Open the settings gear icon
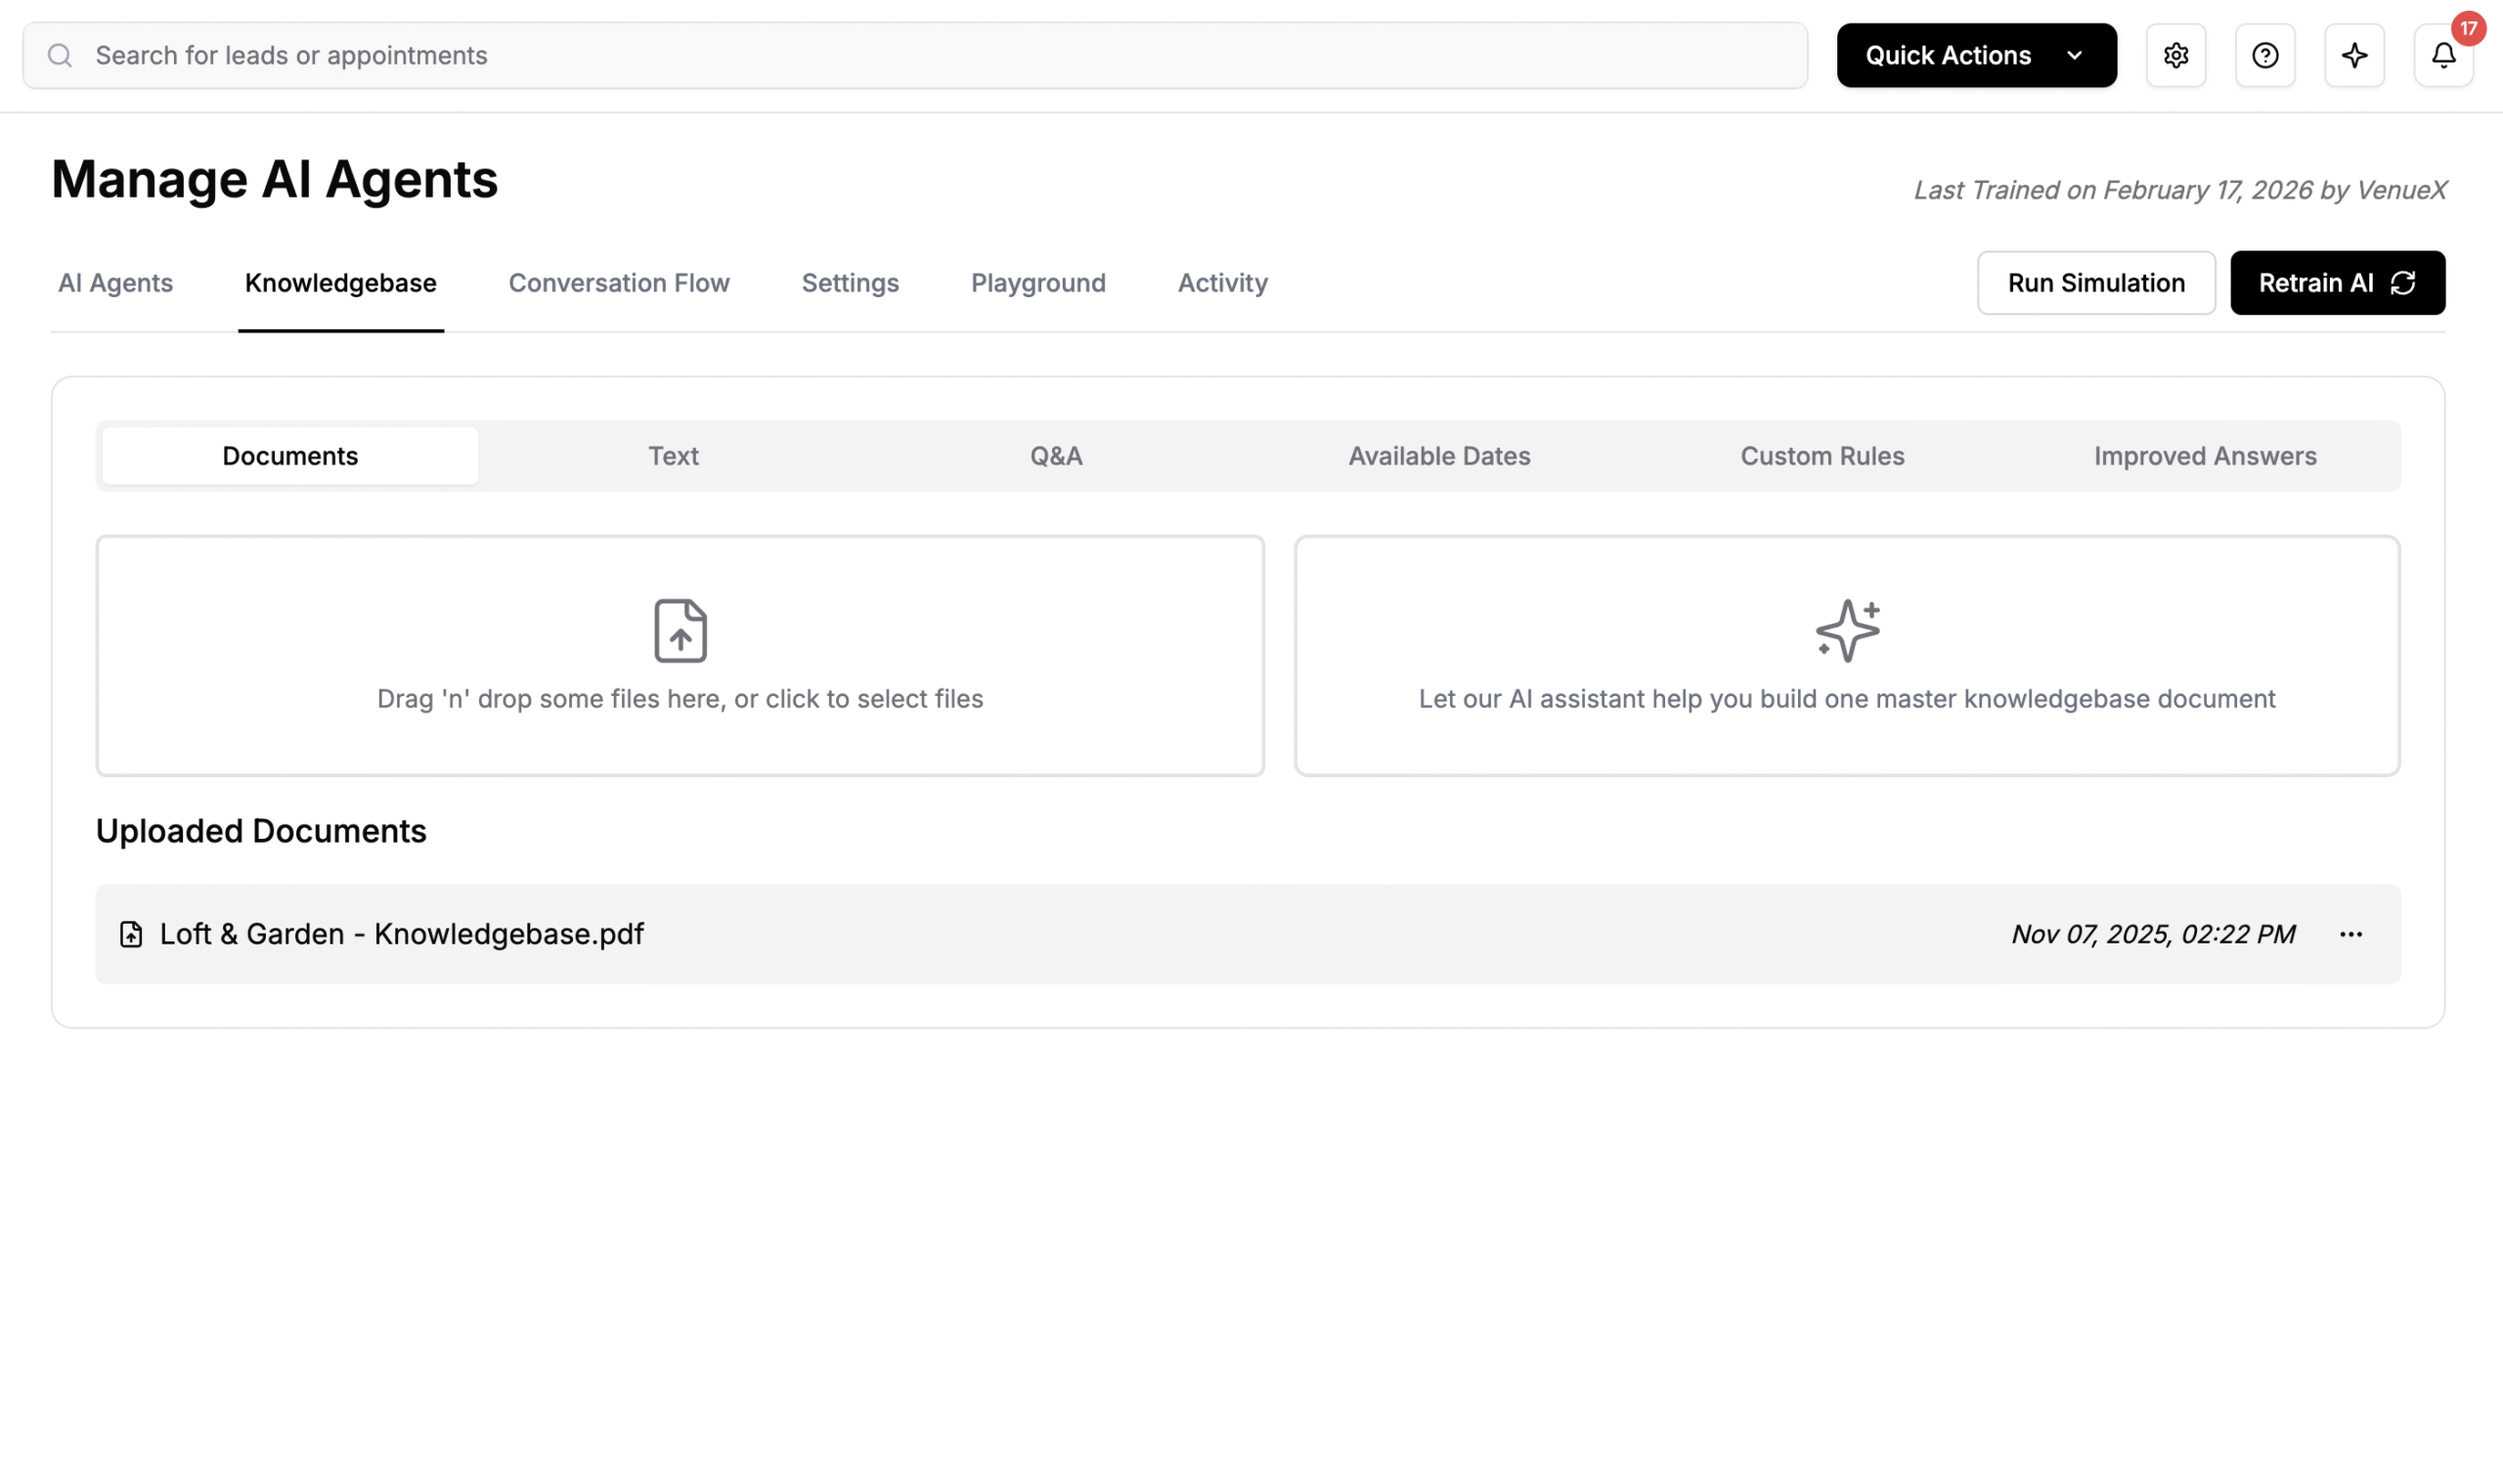This screenshot has width=2503, height=1484. 2175,55
